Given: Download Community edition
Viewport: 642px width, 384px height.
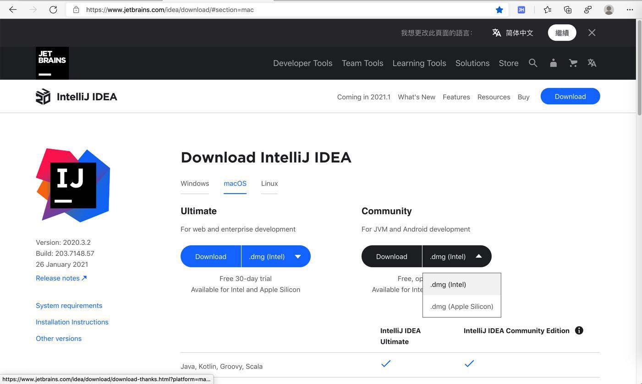Looking at the screenshot, I should 392,256.
